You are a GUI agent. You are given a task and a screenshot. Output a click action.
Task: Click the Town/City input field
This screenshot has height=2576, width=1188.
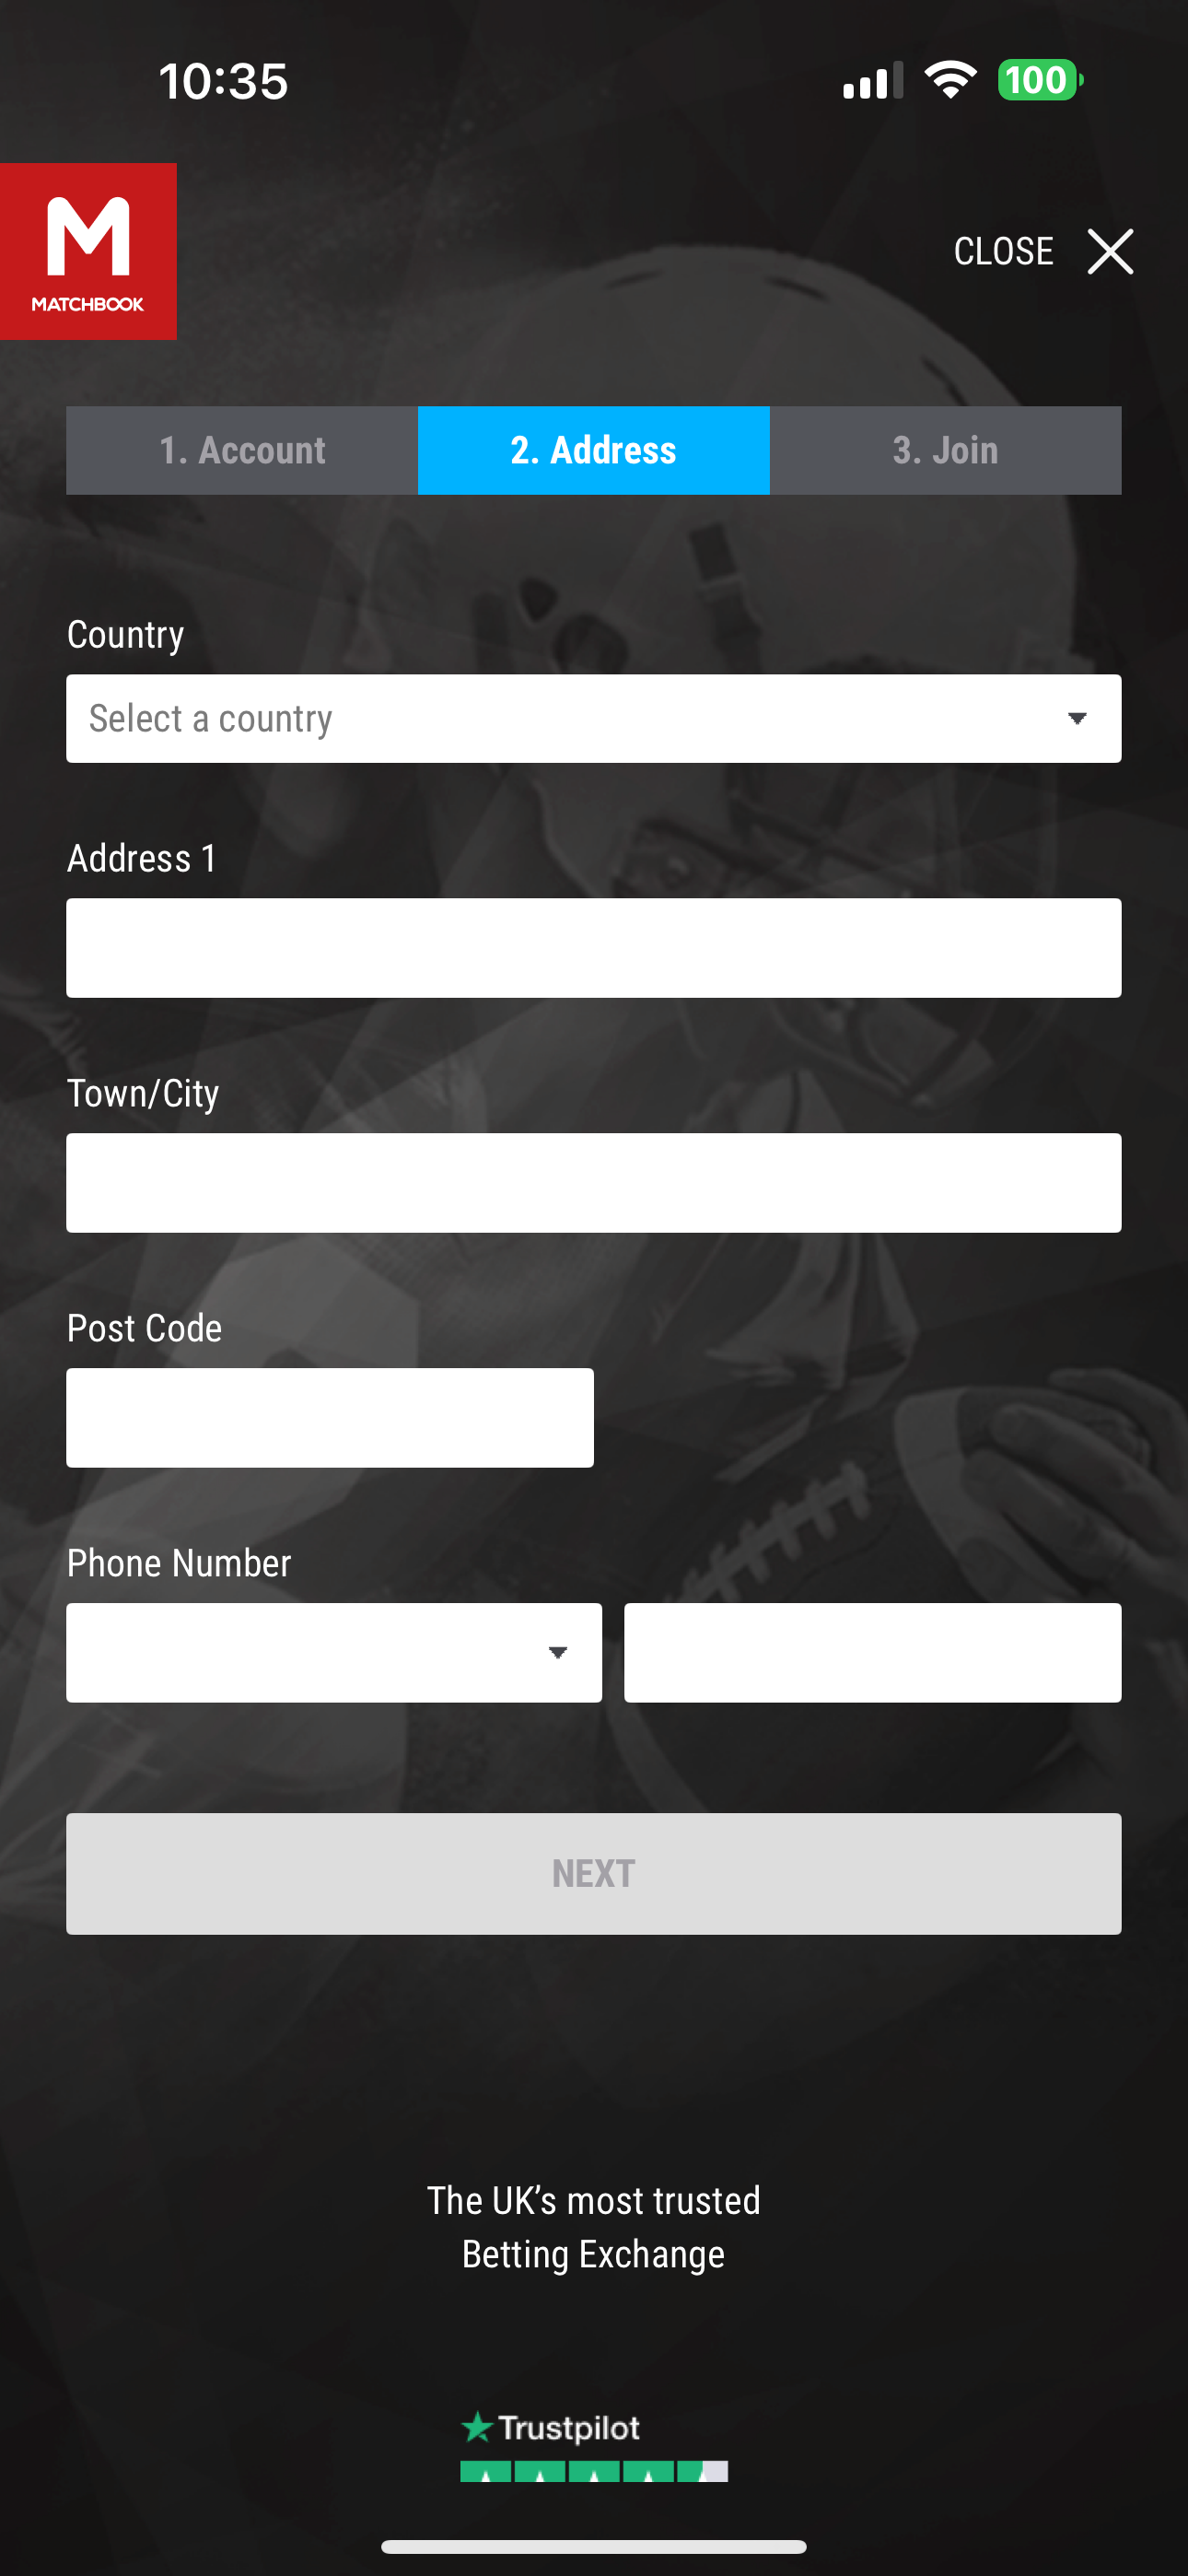click(594, 1182)
